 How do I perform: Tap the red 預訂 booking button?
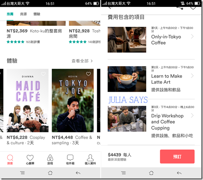(x=177, y=156)
